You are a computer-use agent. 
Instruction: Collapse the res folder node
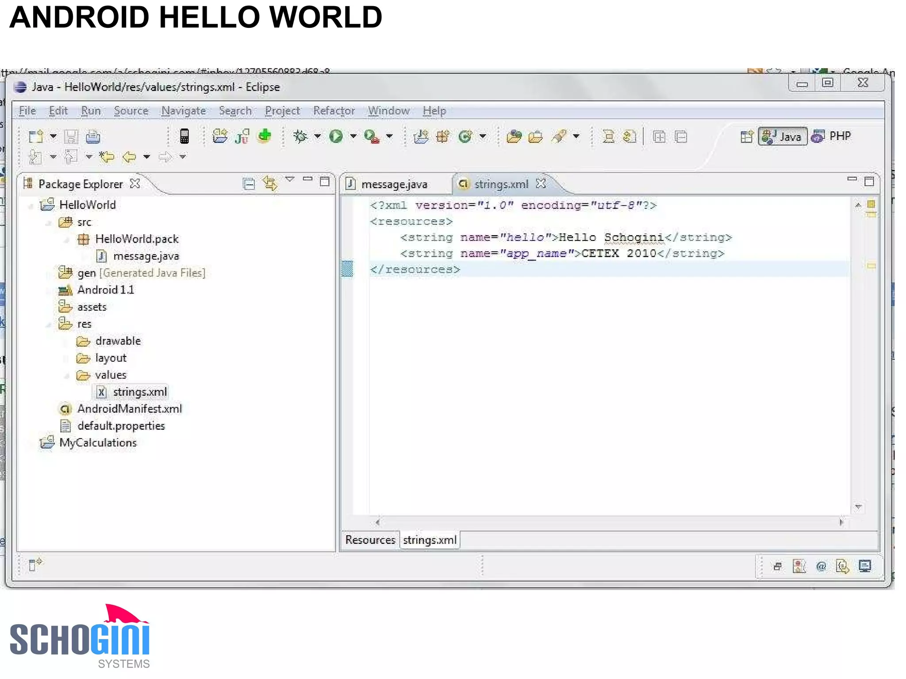49,325
